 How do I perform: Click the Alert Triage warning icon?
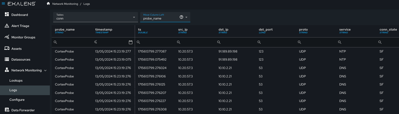coord(7,26)
